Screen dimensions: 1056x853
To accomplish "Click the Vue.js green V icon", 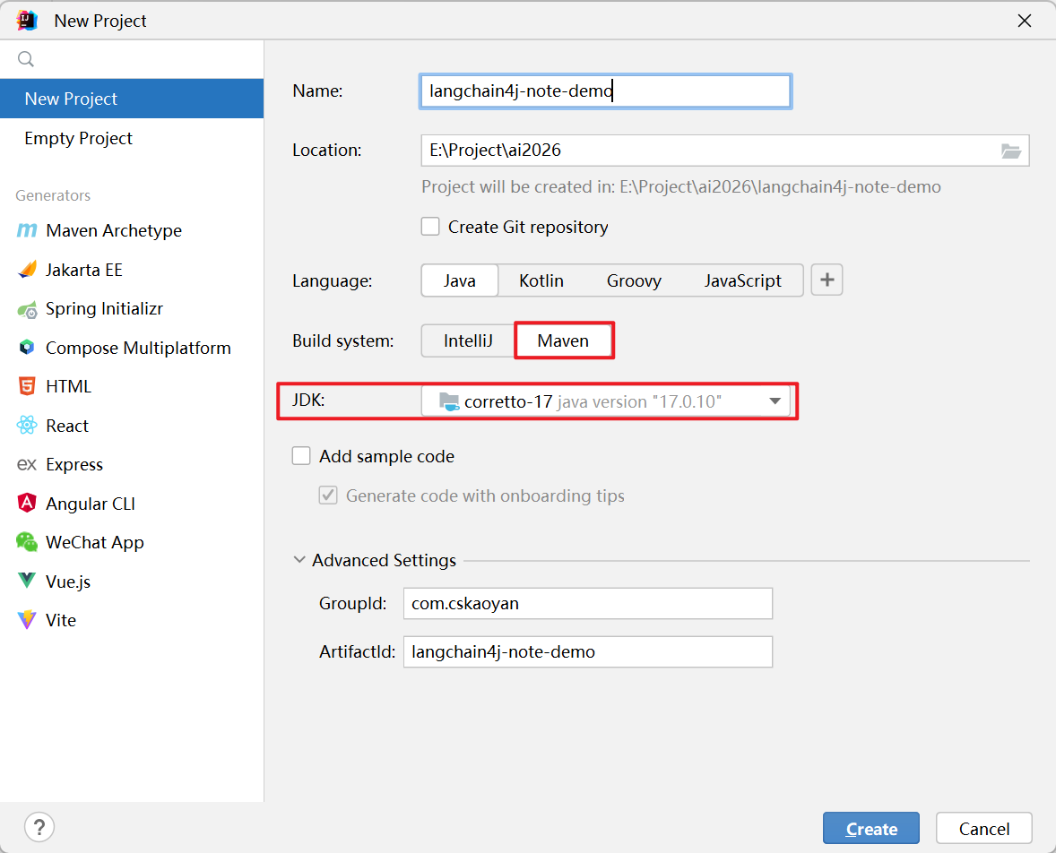I will (27, 581).
